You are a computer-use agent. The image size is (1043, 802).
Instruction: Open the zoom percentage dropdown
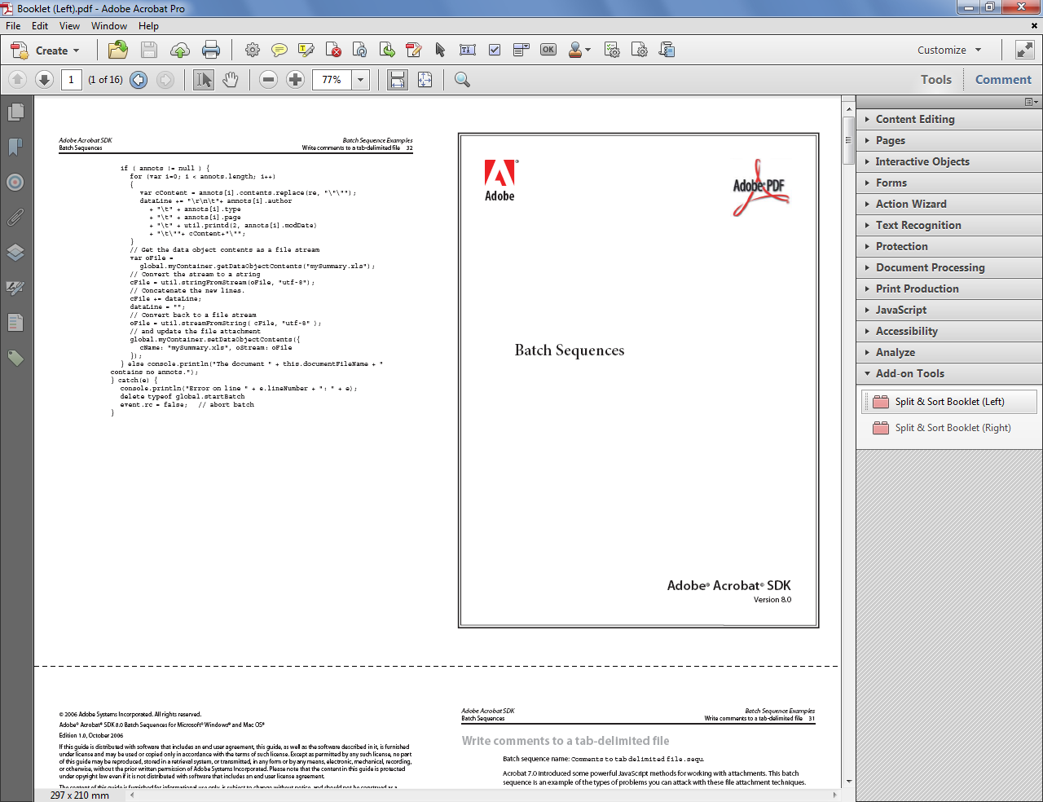click(356, 80)
